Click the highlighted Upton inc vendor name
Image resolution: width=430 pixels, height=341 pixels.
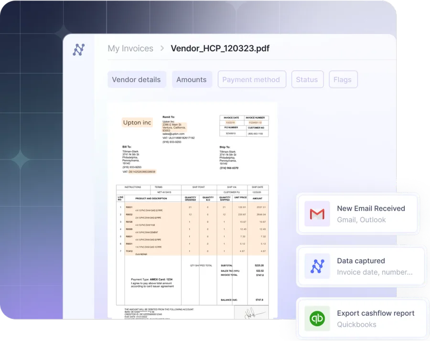click(x=137, y=123)
